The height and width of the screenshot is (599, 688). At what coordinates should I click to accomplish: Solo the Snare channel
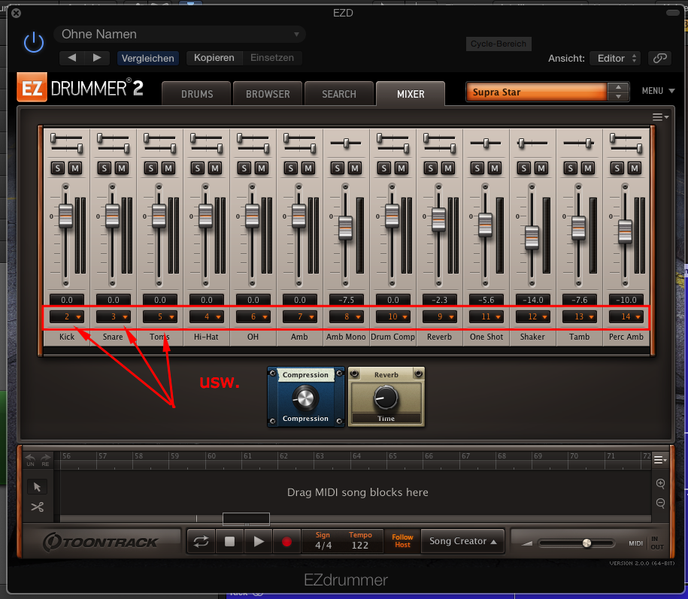coord(104,168)
